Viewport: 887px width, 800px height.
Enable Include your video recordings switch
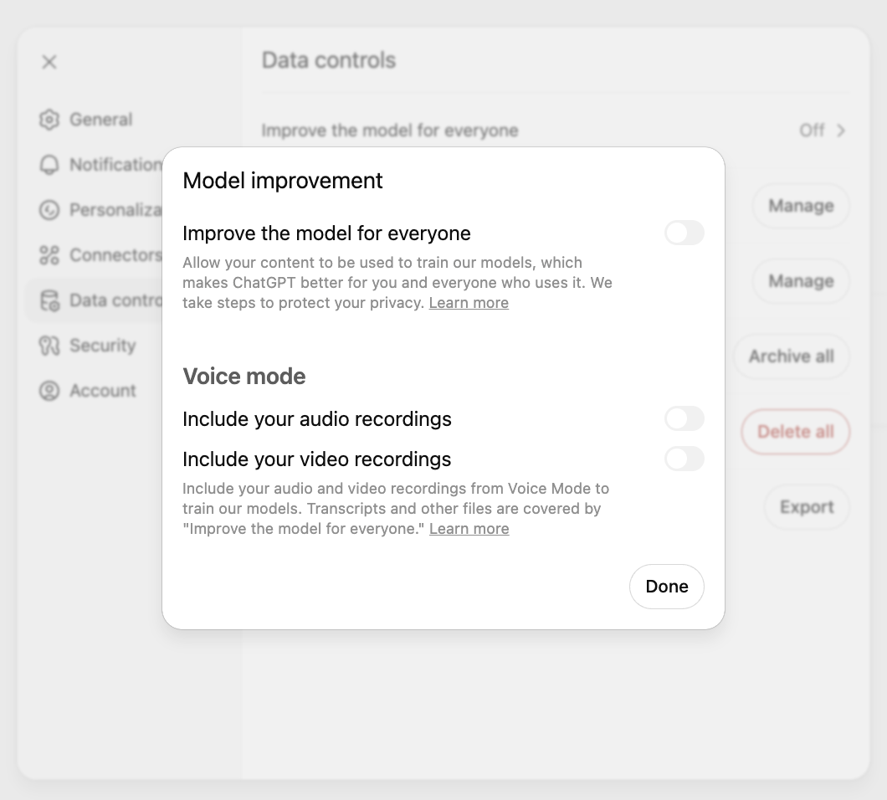(684, 459)
